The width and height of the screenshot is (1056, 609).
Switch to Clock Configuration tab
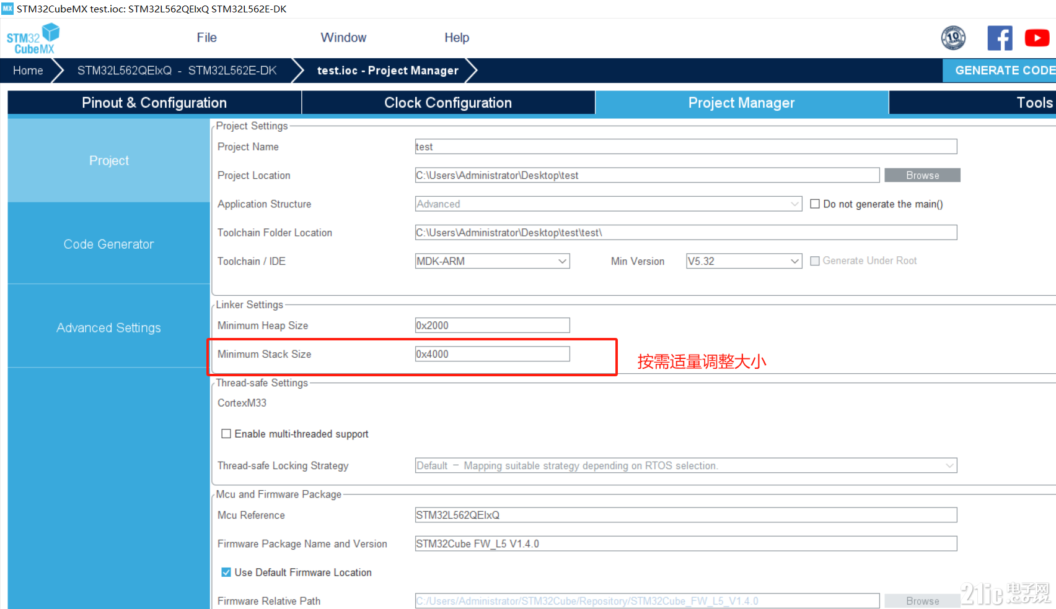(448, 103)
